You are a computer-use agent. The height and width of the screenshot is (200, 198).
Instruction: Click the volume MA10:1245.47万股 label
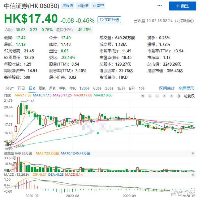tap(75, 153)
